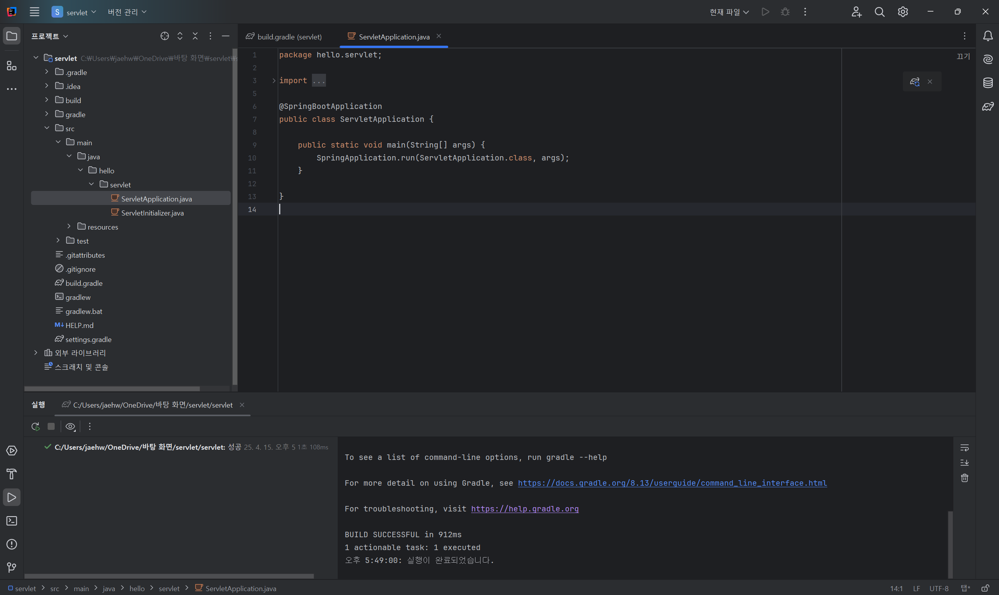Viewport: 999px width, 595px height.
Task: Open the Git version control tool window
Action: point(12,567)
